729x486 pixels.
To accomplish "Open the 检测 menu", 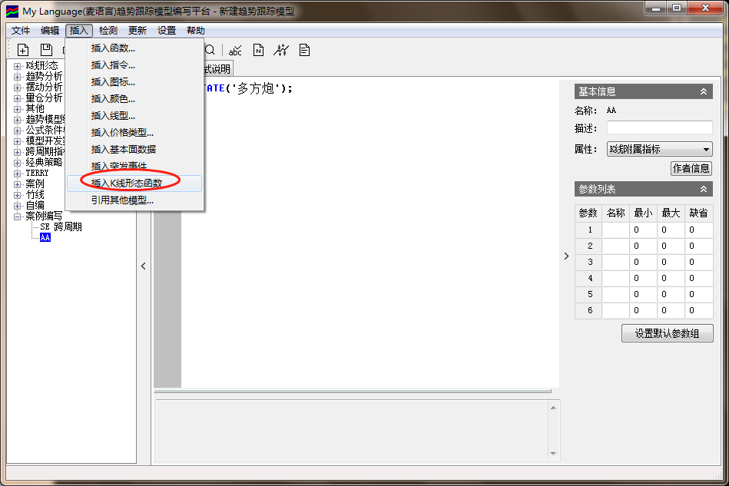I will [x=108, y=31].
